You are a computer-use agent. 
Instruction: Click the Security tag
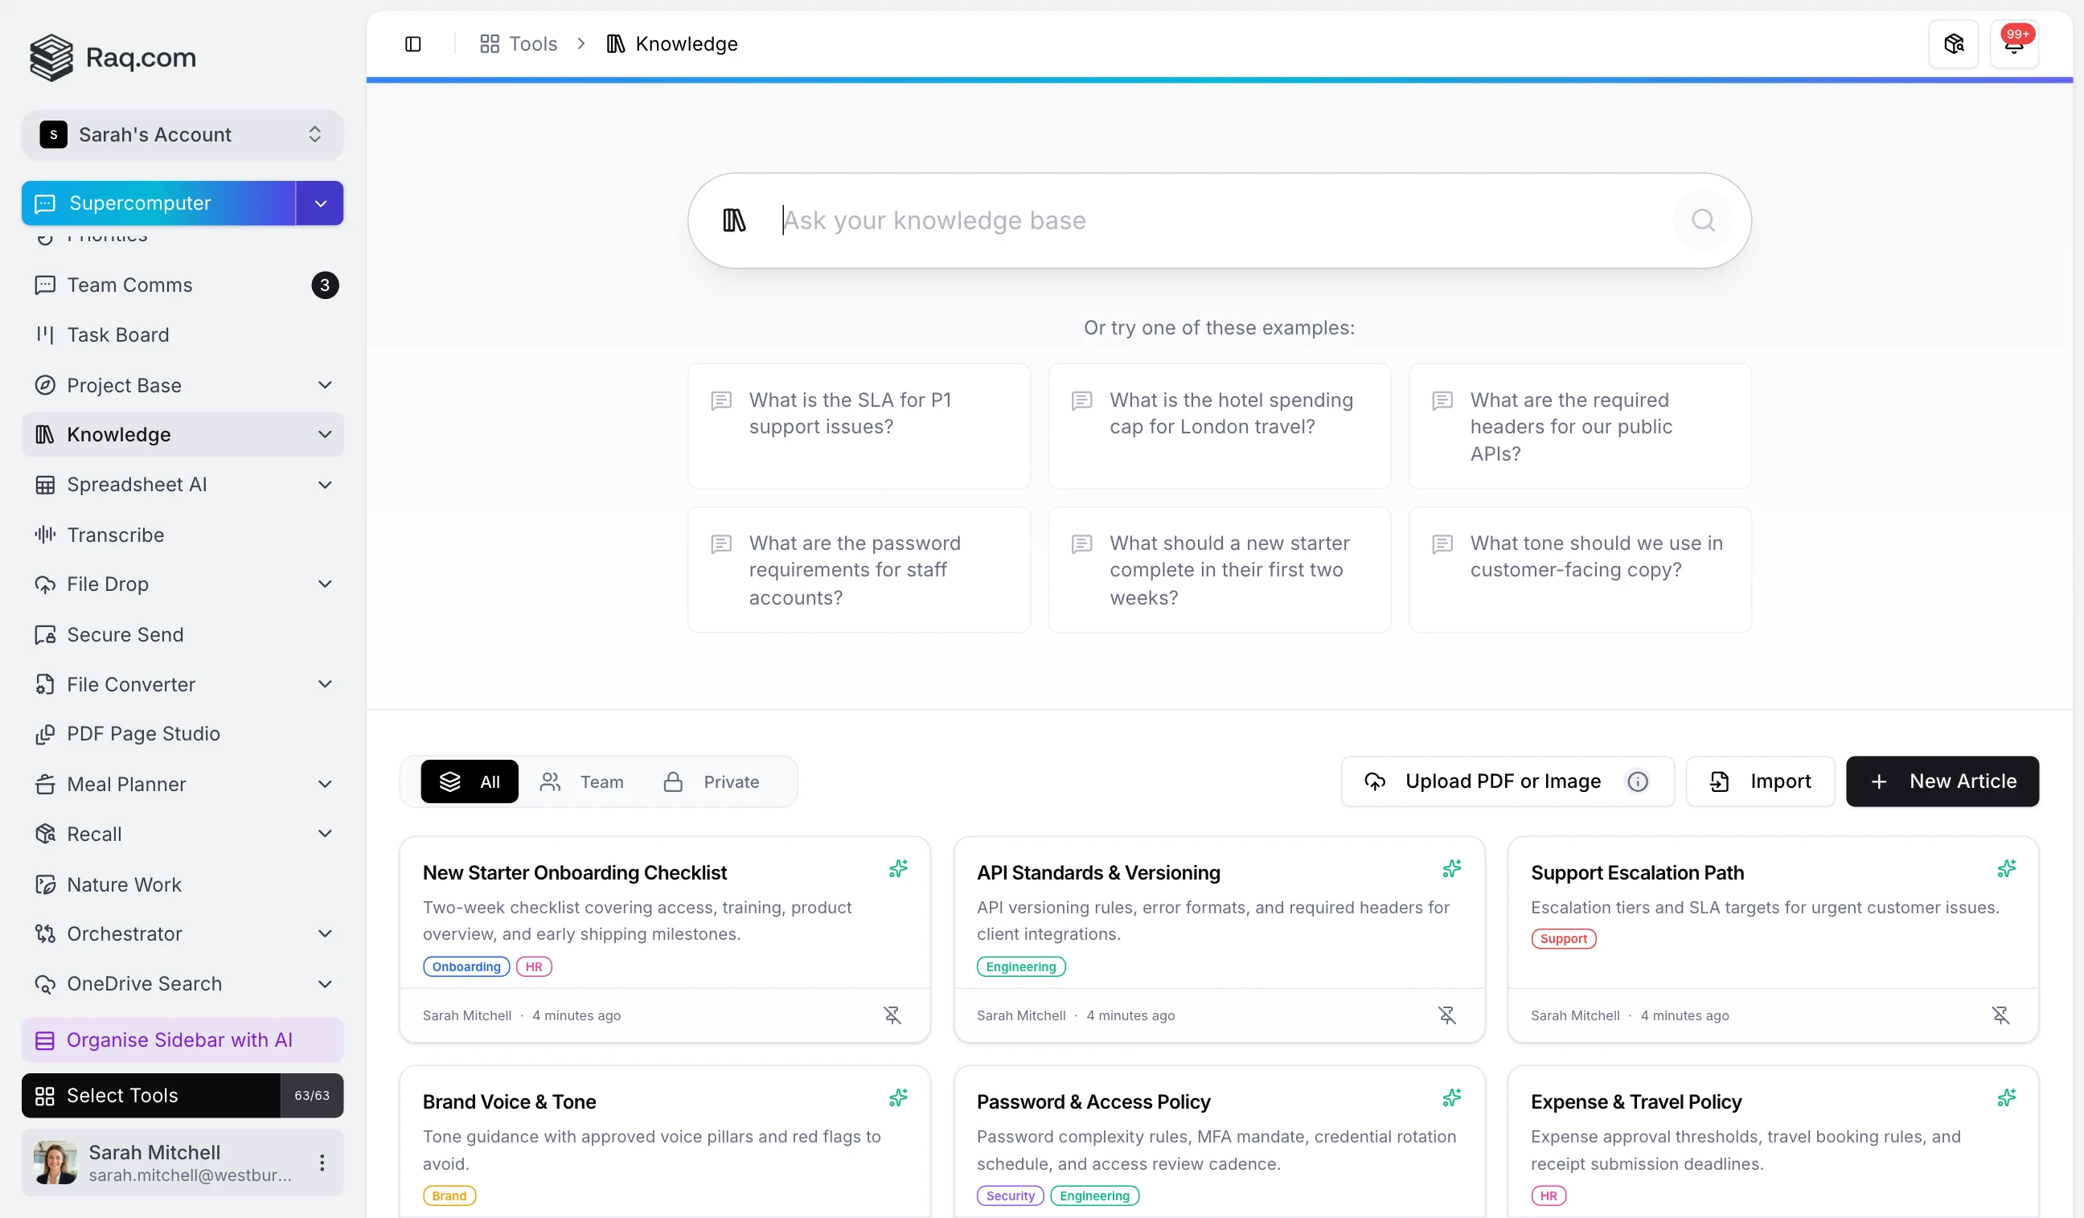point(1011,1195)
